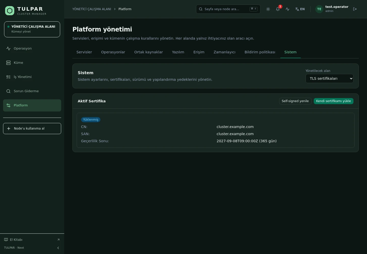Click the logout icon
The image size is (367, 254).
coord(355,9)
